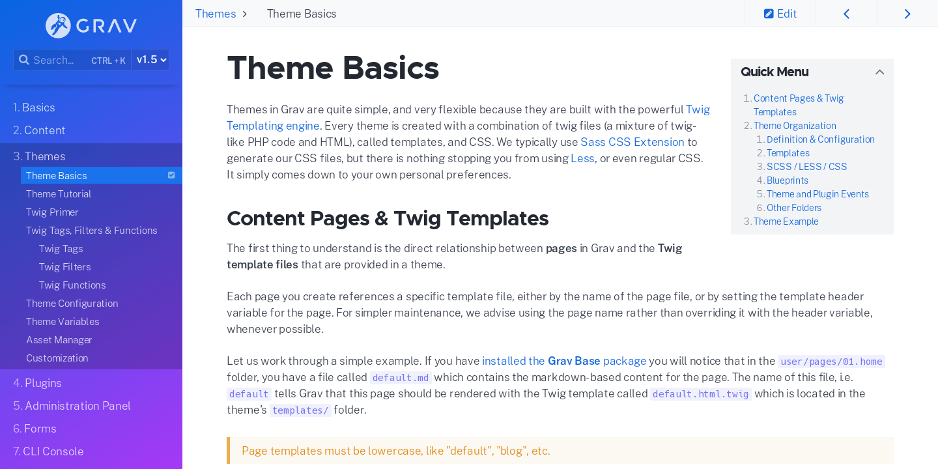
Task: Mark Theme Basics as read via its checkbox
Action: (x=171, y=175)
